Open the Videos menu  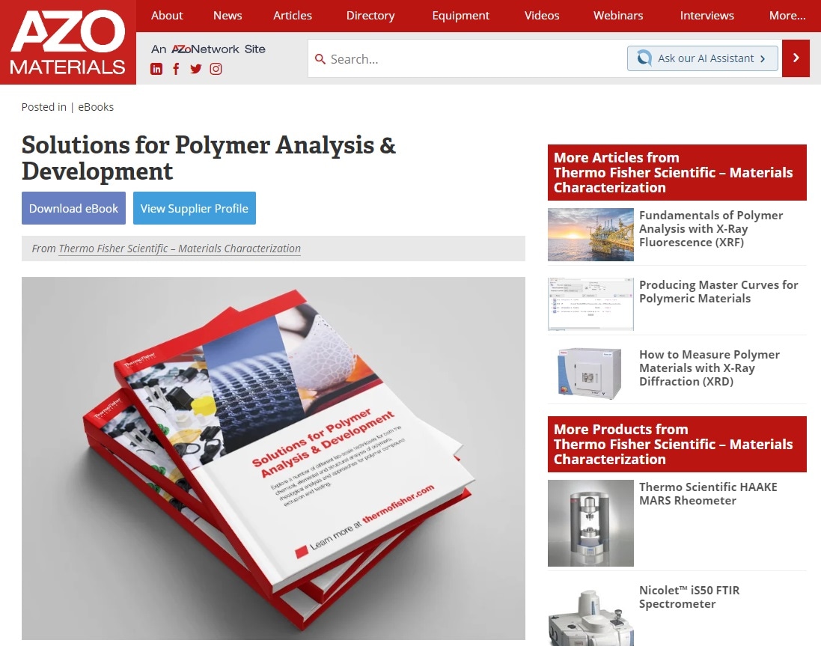(x=542, y=16)
